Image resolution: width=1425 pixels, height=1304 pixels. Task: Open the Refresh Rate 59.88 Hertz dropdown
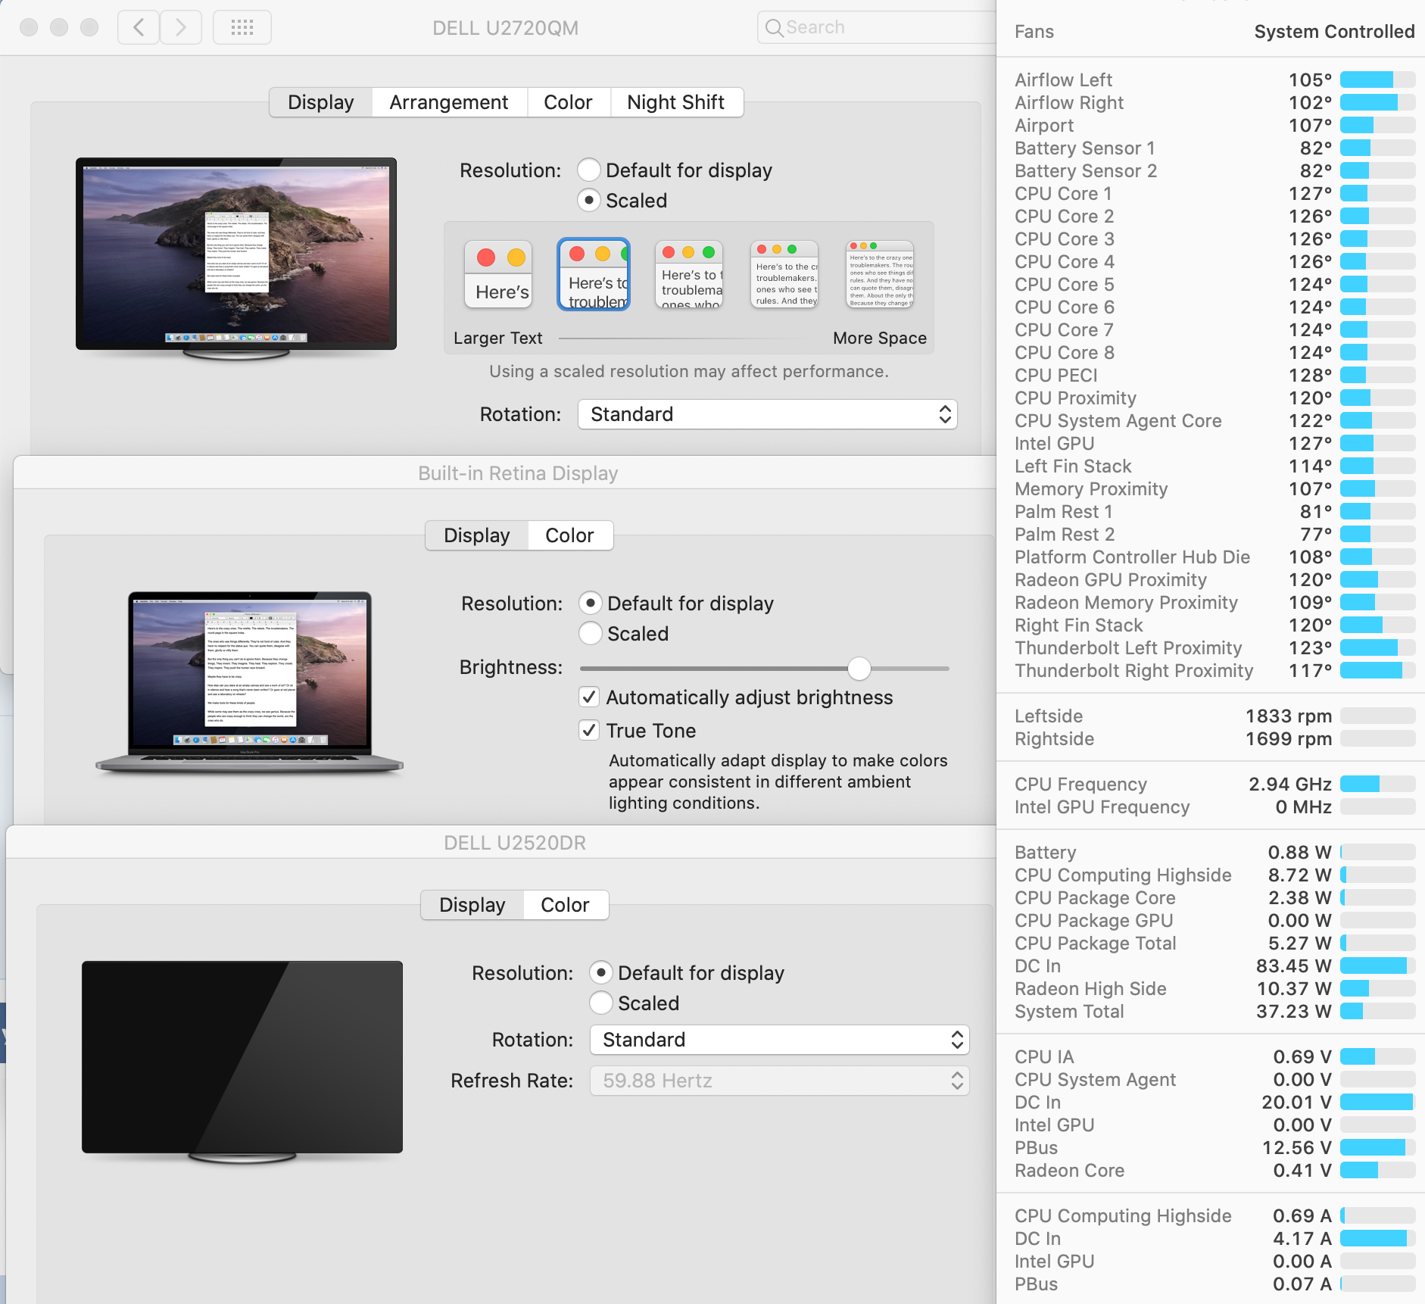pos(780,1081)
